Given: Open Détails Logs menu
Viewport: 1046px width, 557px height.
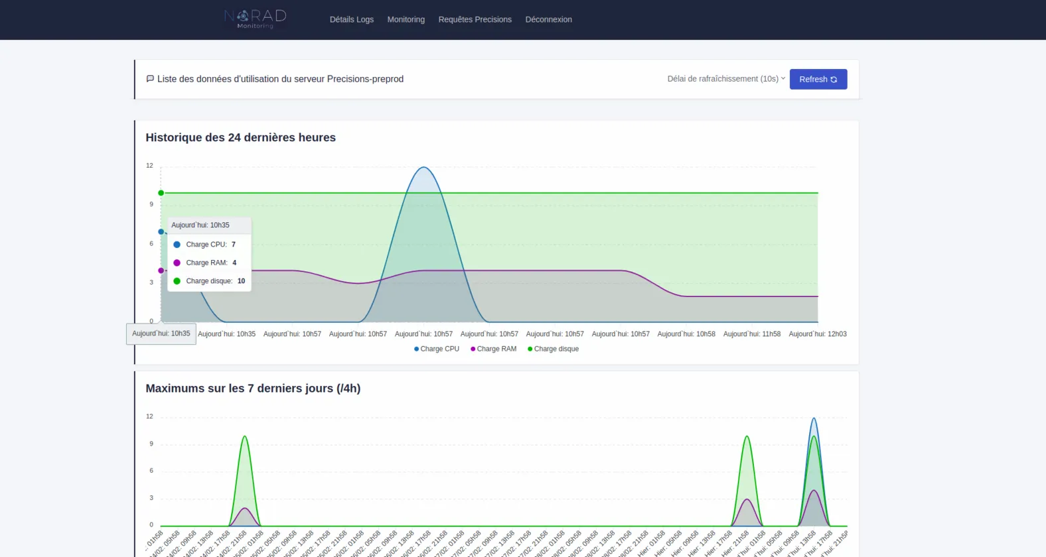Looking at the screenshot, I should pyautogui.click(x=352, y=19).
